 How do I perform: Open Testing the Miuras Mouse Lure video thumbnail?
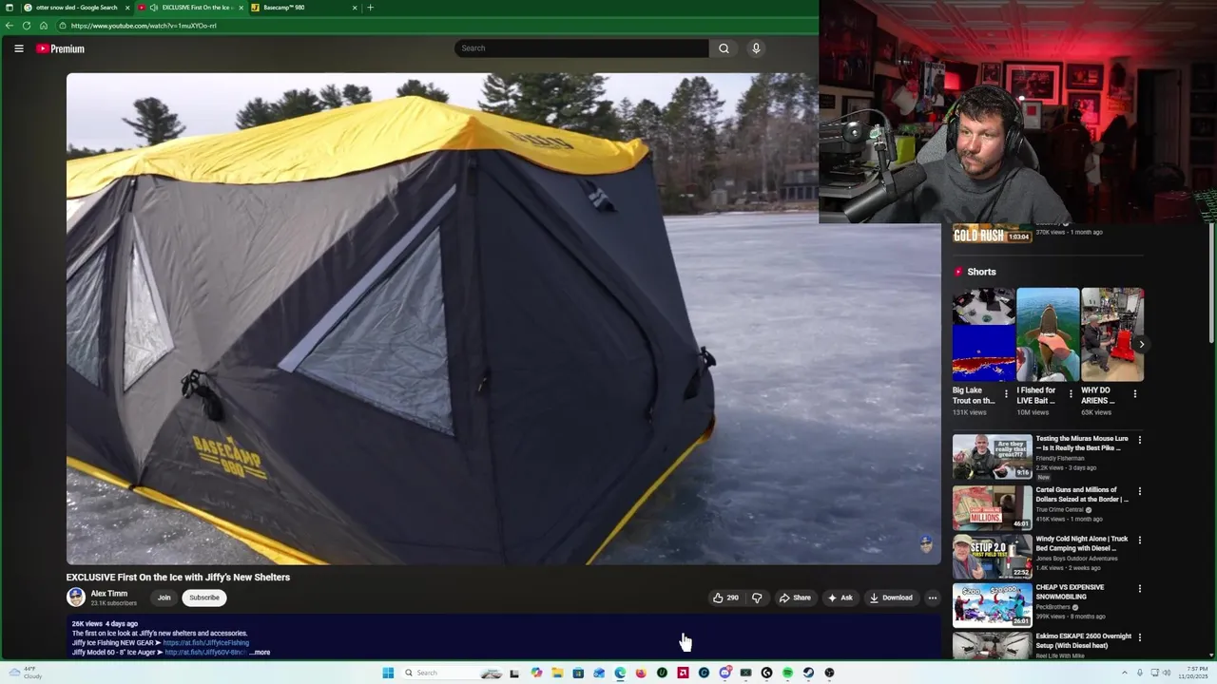[992, 457]
